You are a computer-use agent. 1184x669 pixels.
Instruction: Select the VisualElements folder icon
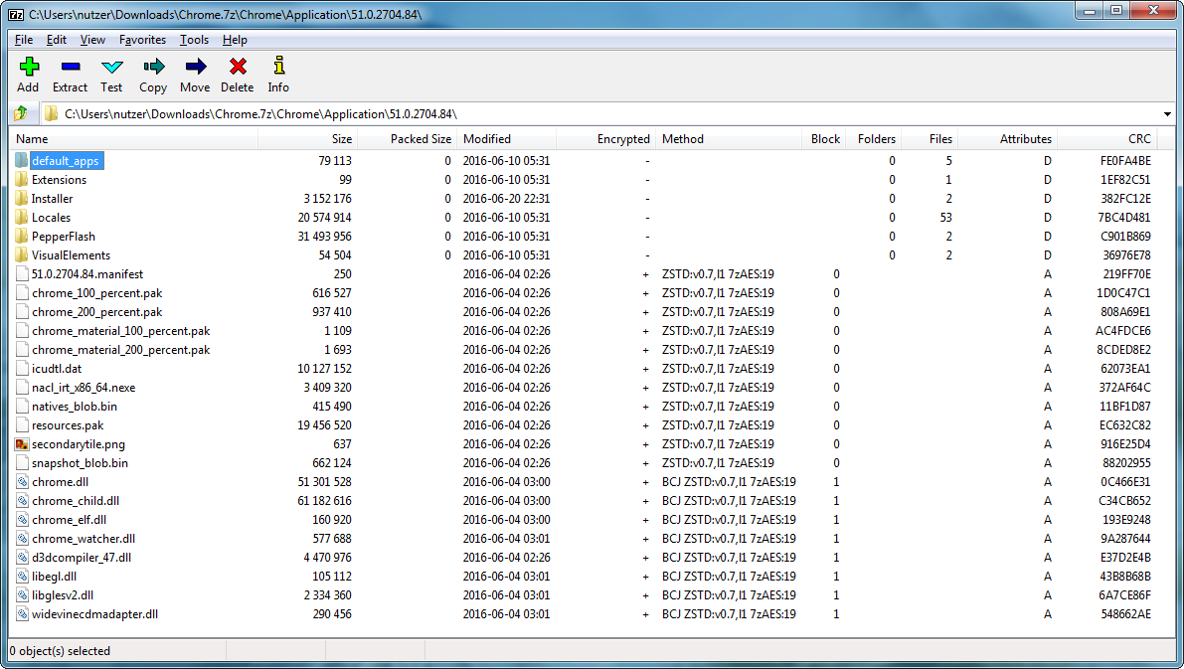tap(22, 255)
